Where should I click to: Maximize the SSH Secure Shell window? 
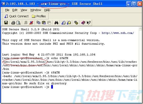pos(134,4)
